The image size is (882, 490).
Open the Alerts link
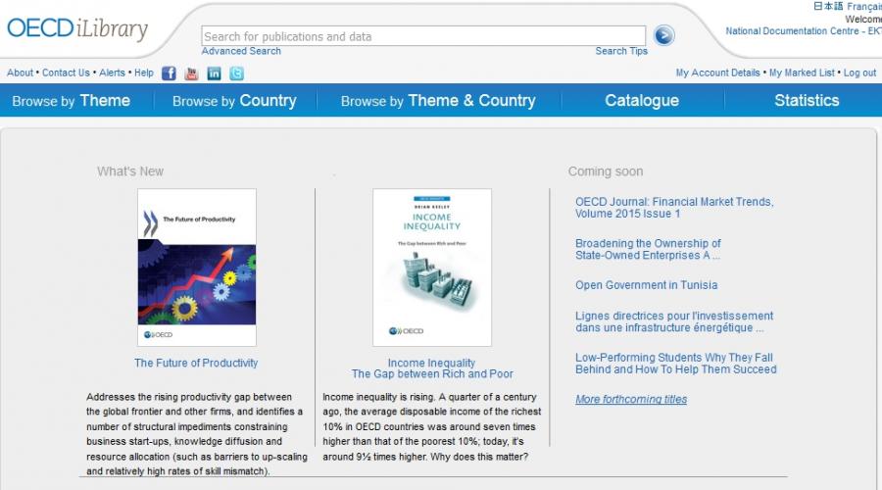point(112,73)
